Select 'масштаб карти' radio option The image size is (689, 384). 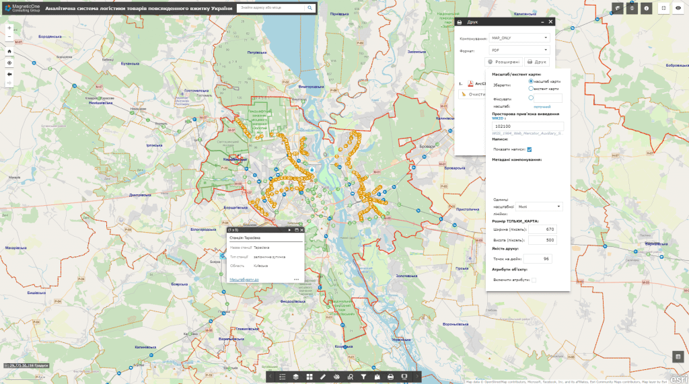click(531, 81)
